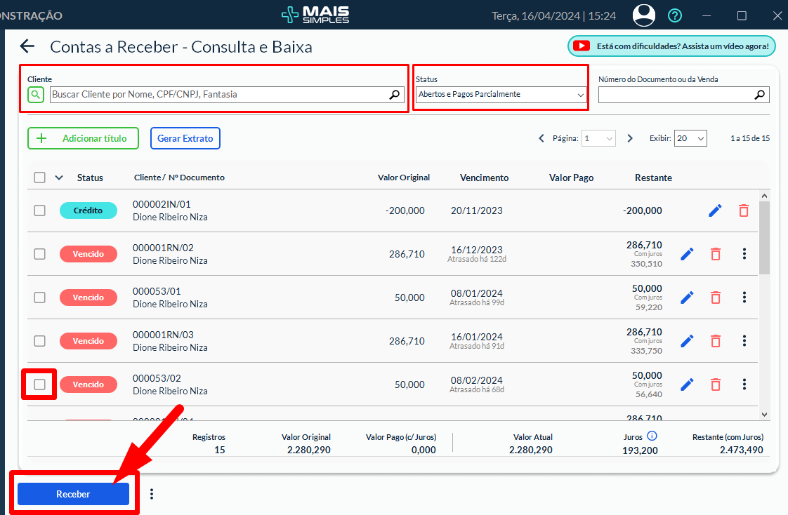
Task: Click the Adicionar título button
Action: pyautogui.click(x=83, y=139)
